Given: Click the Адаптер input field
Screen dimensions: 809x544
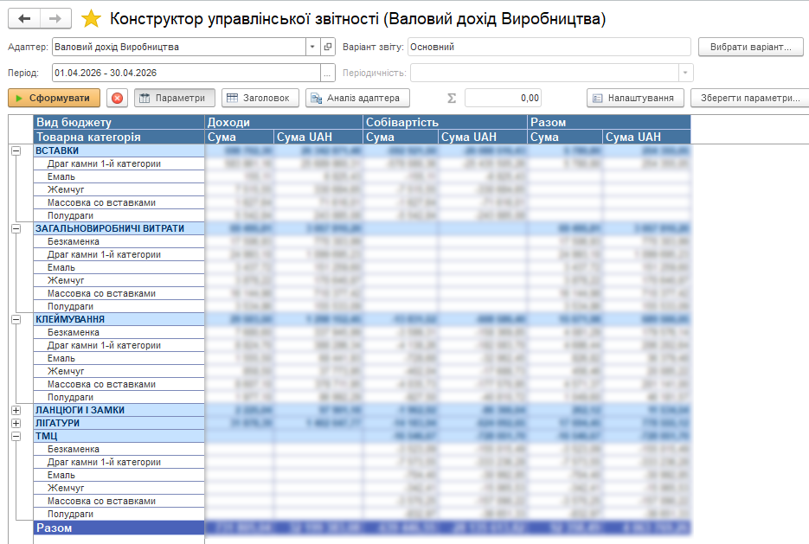Looking at the screenshot, I should [x=179, y=47].
